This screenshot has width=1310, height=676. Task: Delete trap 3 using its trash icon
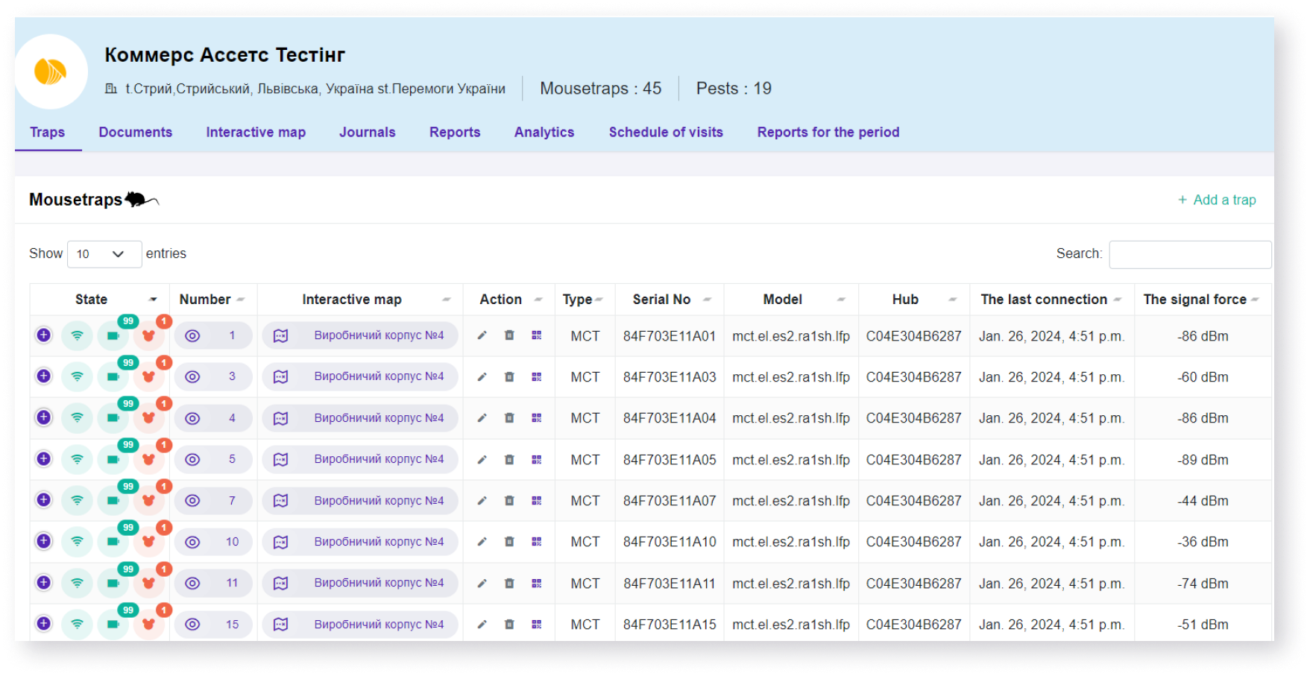[x=509, y=377]
